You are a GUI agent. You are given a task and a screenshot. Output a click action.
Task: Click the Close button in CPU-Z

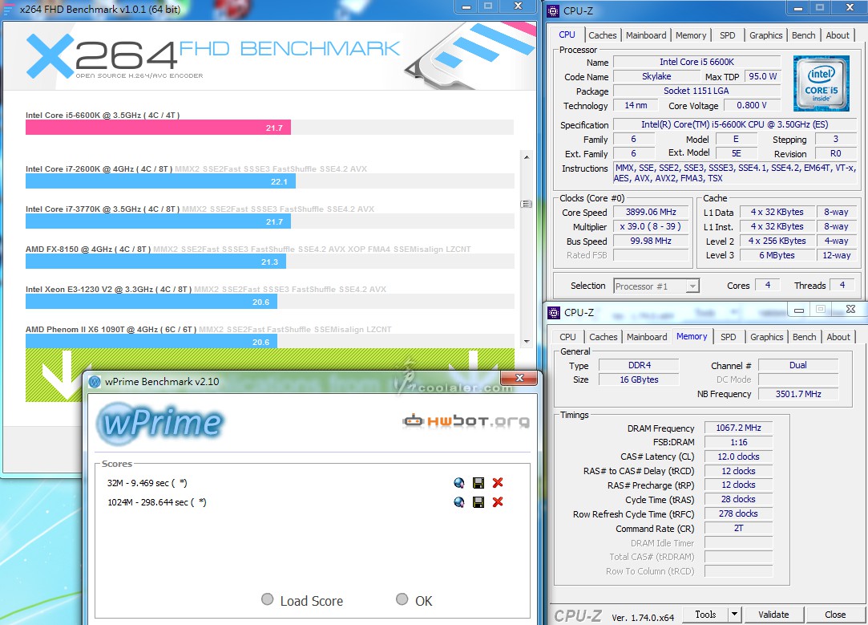[835, 614]
